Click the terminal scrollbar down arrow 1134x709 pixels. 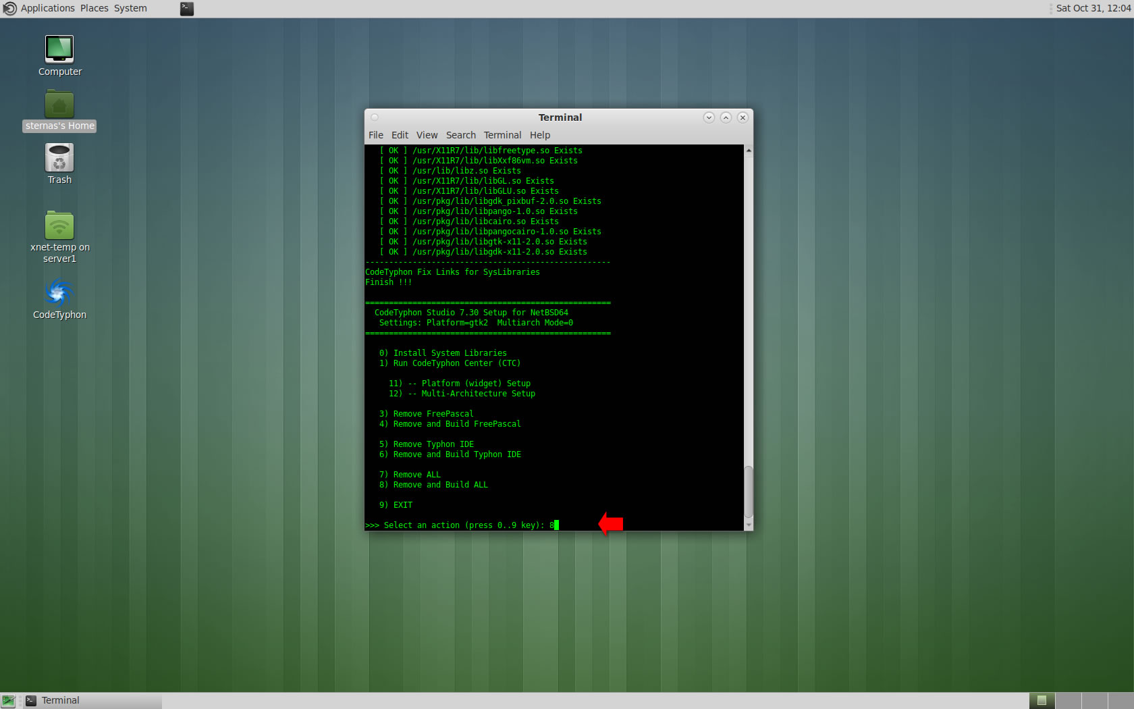(749, 525)
